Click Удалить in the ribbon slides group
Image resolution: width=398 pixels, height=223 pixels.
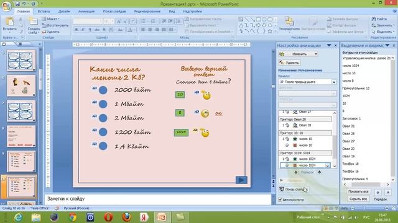pyautogui.click(x=51, y=32)
